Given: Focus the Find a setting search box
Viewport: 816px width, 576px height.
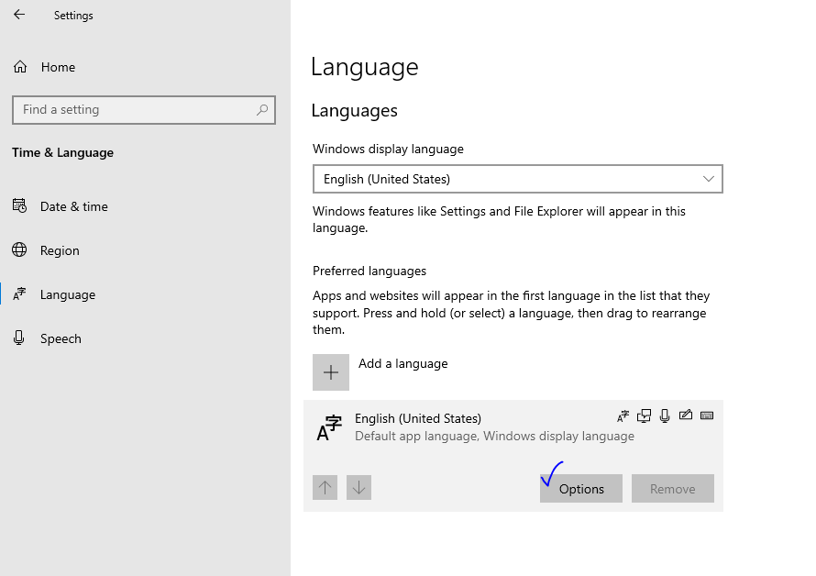Looking at the screenshot, I should point(144,110).
